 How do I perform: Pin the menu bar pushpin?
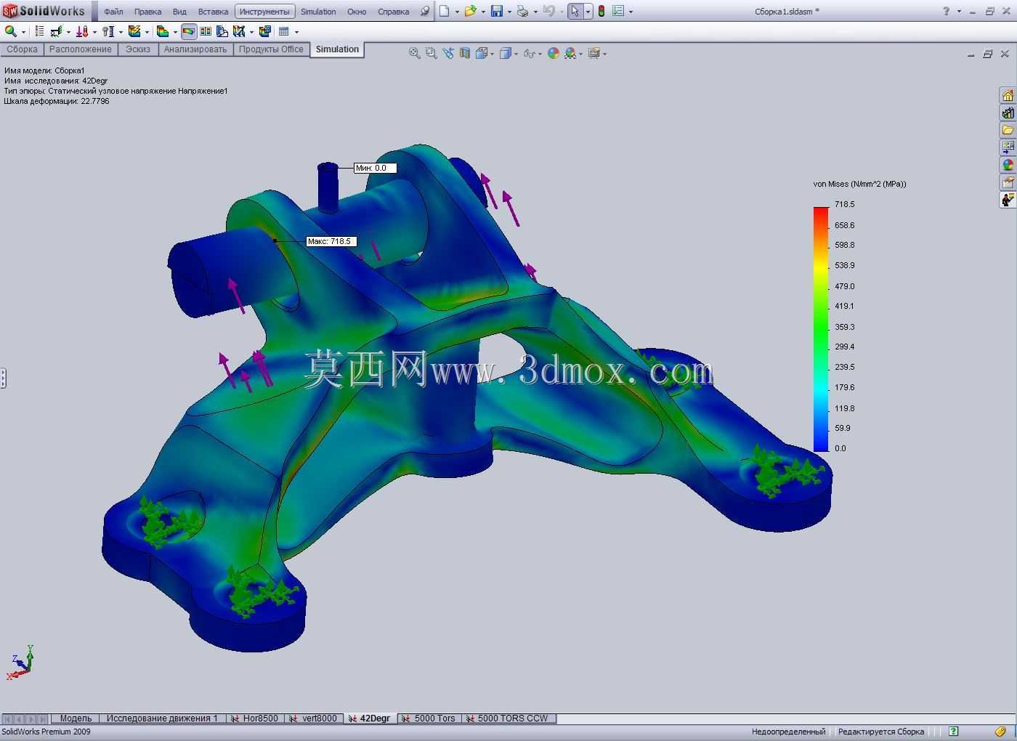click(x=425, y=11)
